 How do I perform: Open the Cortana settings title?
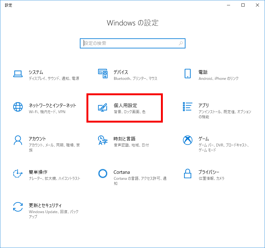122,172
